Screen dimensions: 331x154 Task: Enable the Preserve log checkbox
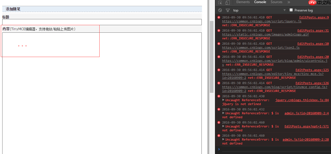click(291, 10)
